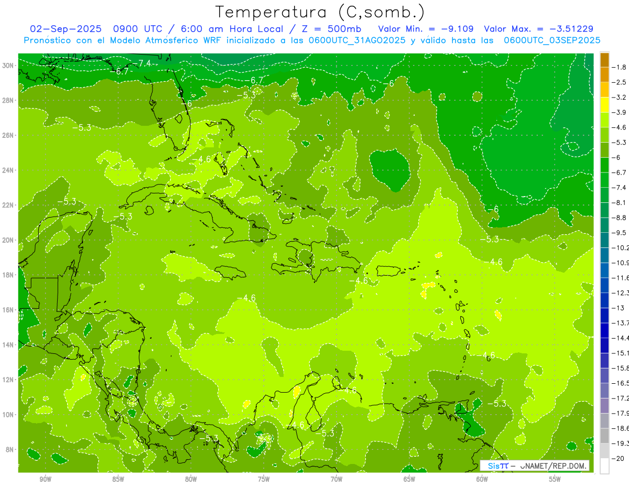Click the "18N" latitude label
629x486 pixels.
[x=8, y=275]
